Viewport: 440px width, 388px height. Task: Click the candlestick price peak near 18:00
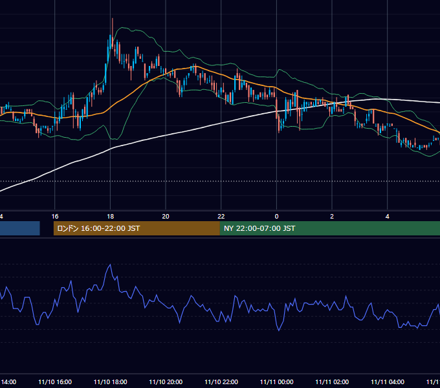113,19
